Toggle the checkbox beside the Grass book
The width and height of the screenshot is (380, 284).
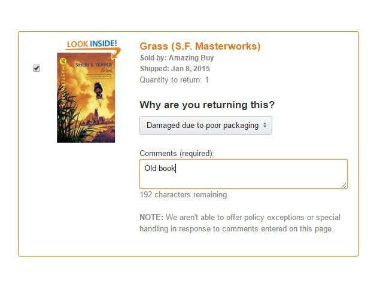(x=37, y=68)
